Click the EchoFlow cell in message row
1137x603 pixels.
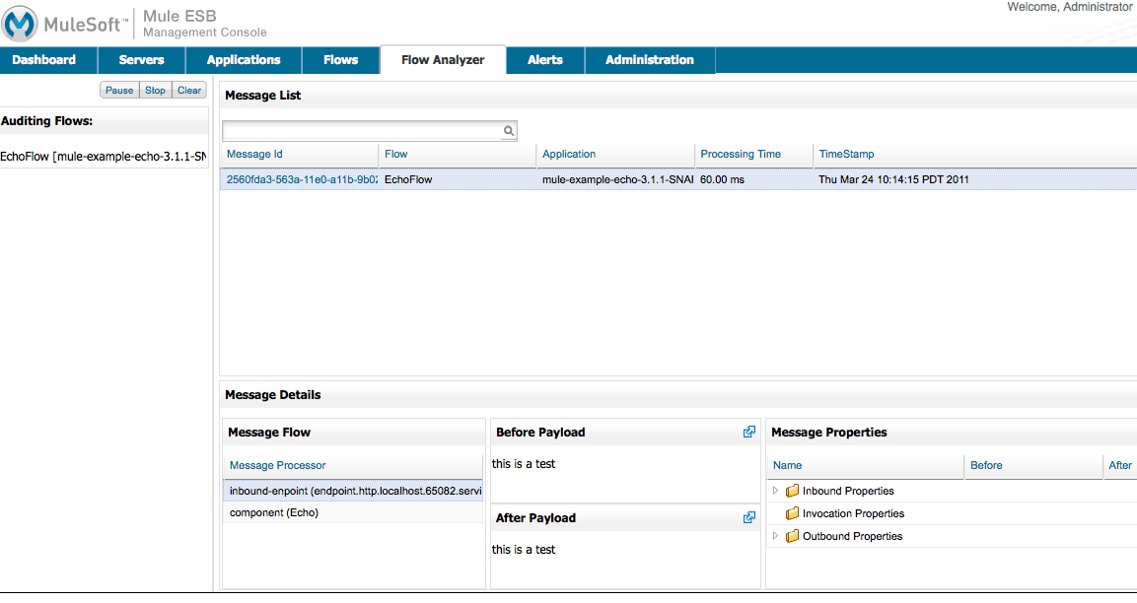click(408, 179)
